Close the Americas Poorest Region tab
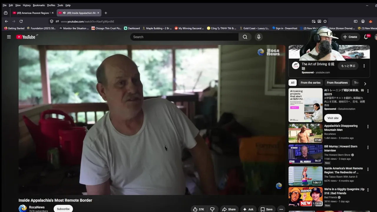Screen dimensions: 377x212 (53, 13)
